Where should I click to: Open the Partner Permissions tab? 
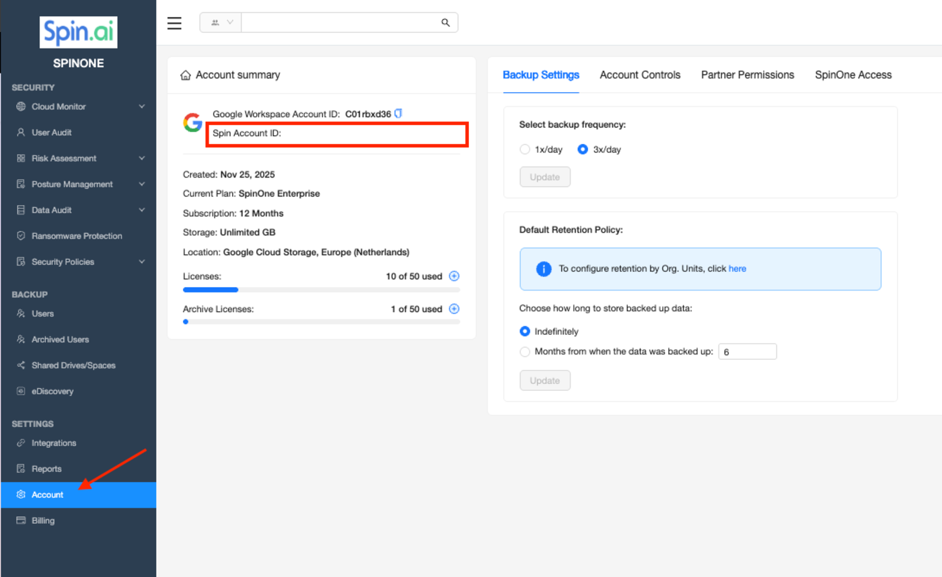[x=748, y=75]
